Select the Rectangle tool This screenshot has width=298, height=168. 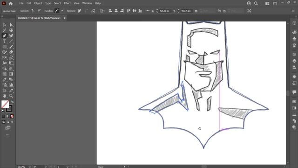5,47
